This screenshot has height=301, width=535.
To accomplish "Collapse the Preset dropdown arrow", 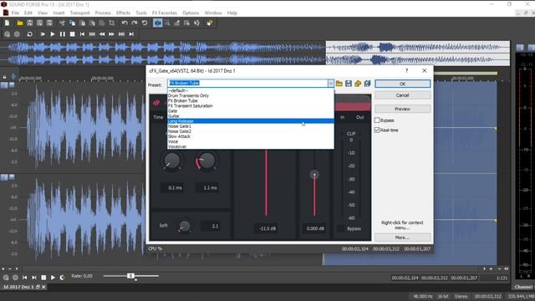I will coord(331,84).
